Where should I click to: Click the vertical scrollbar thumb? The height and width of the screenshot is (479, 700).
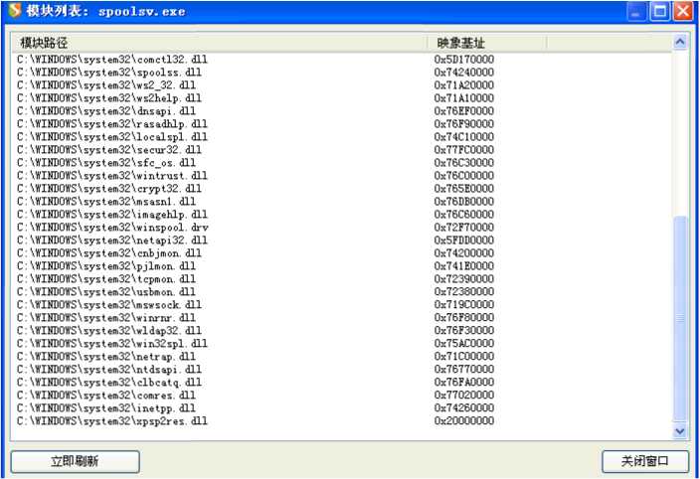[x=680, y=318]
